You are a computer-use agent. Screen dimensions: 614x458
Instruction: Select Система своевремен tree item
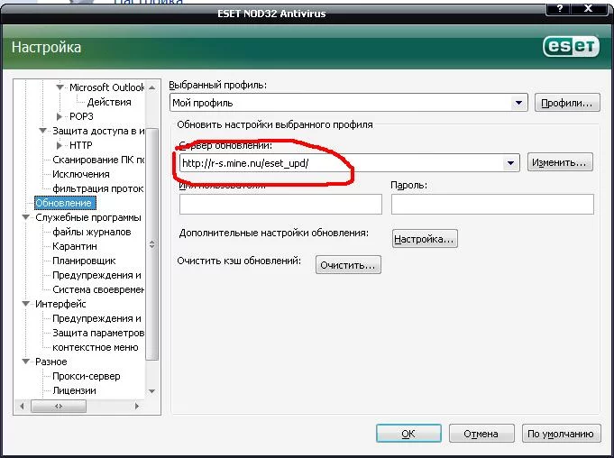pos(98,289)
